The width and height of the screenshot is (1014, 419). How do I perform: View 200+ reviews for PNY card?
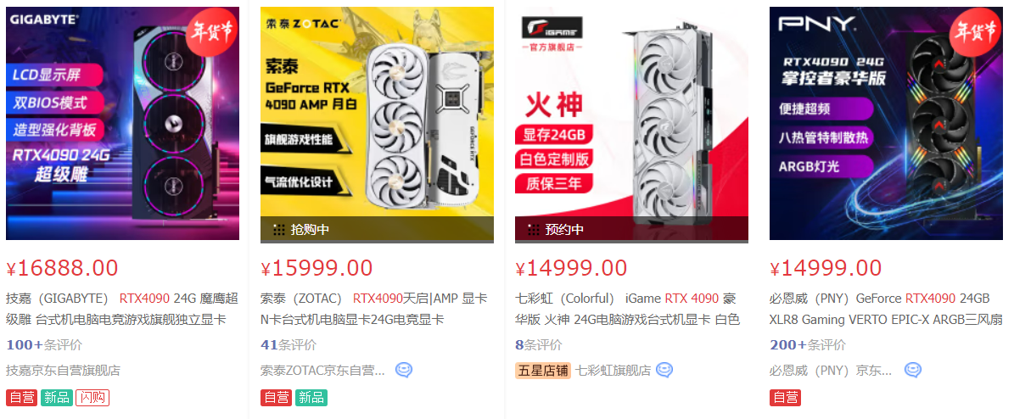[x=808, y=344]
